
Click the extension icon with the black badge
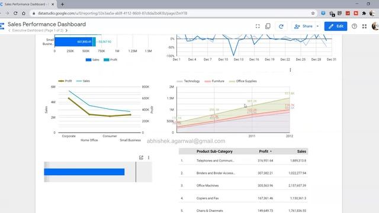(x=332, y=14)
